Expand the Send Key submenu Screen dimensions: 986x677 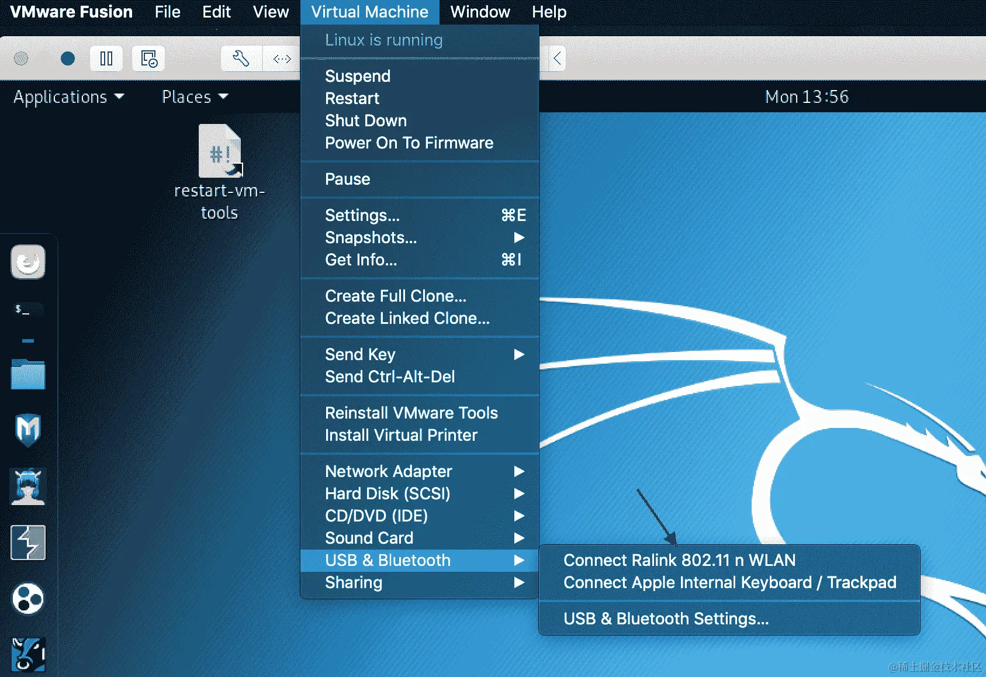coord(419,354)
